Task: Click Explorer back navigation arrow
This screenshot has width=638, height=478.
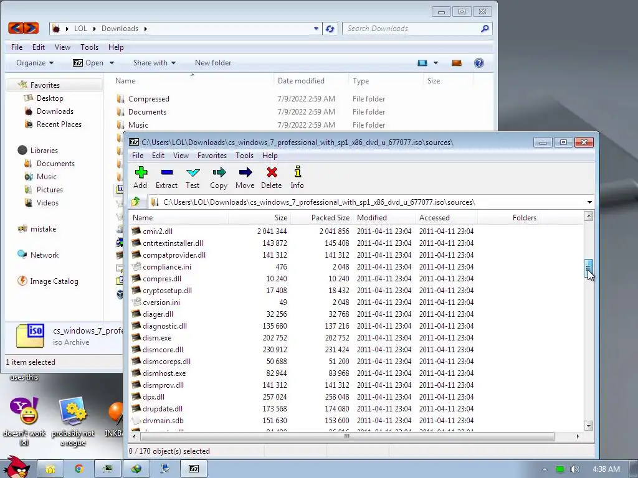Action: pyautogui.click(x=16, y=28)
